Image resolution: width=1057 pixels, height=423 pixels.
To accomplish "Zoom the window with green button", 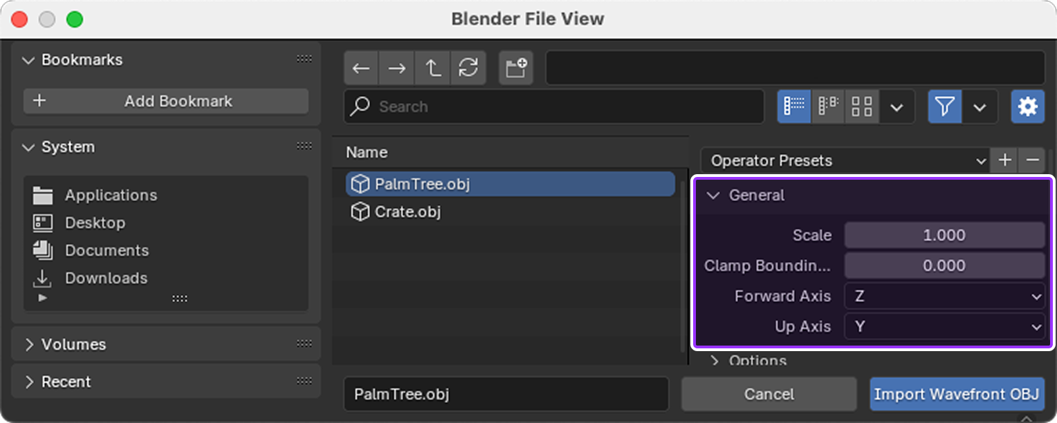I will [75, 19].
